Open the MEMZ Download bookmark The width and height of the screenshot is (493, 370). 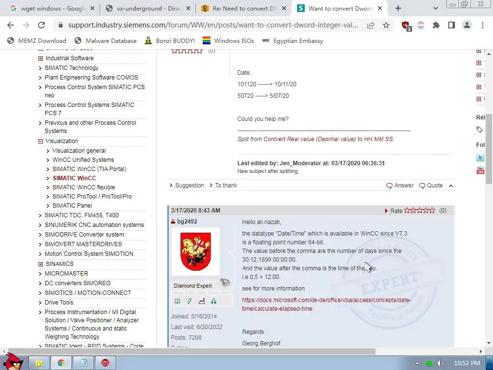coord(37,40)
